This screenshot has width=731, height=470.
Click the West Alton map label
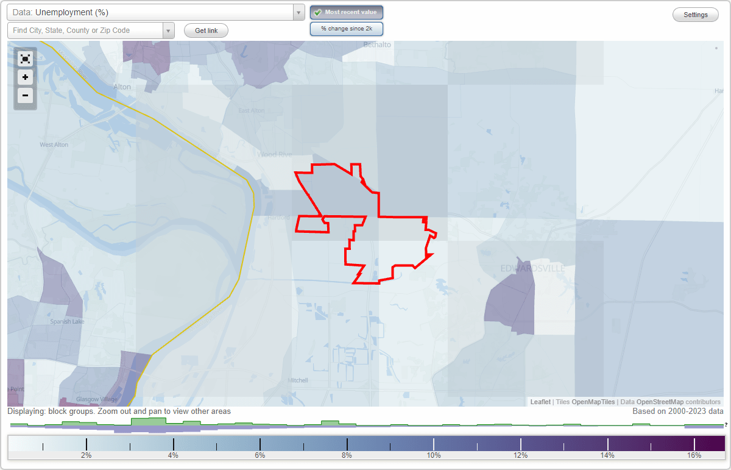pos(54,144)
